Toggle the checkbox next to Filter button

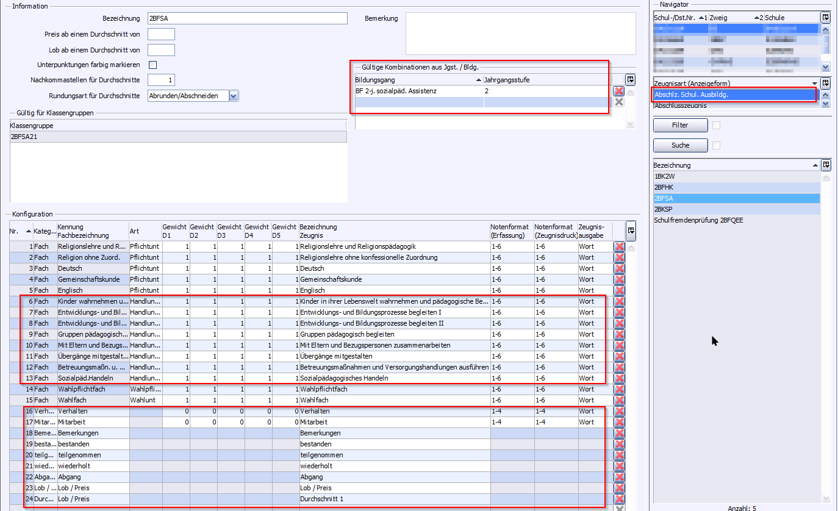pos(717,125)
